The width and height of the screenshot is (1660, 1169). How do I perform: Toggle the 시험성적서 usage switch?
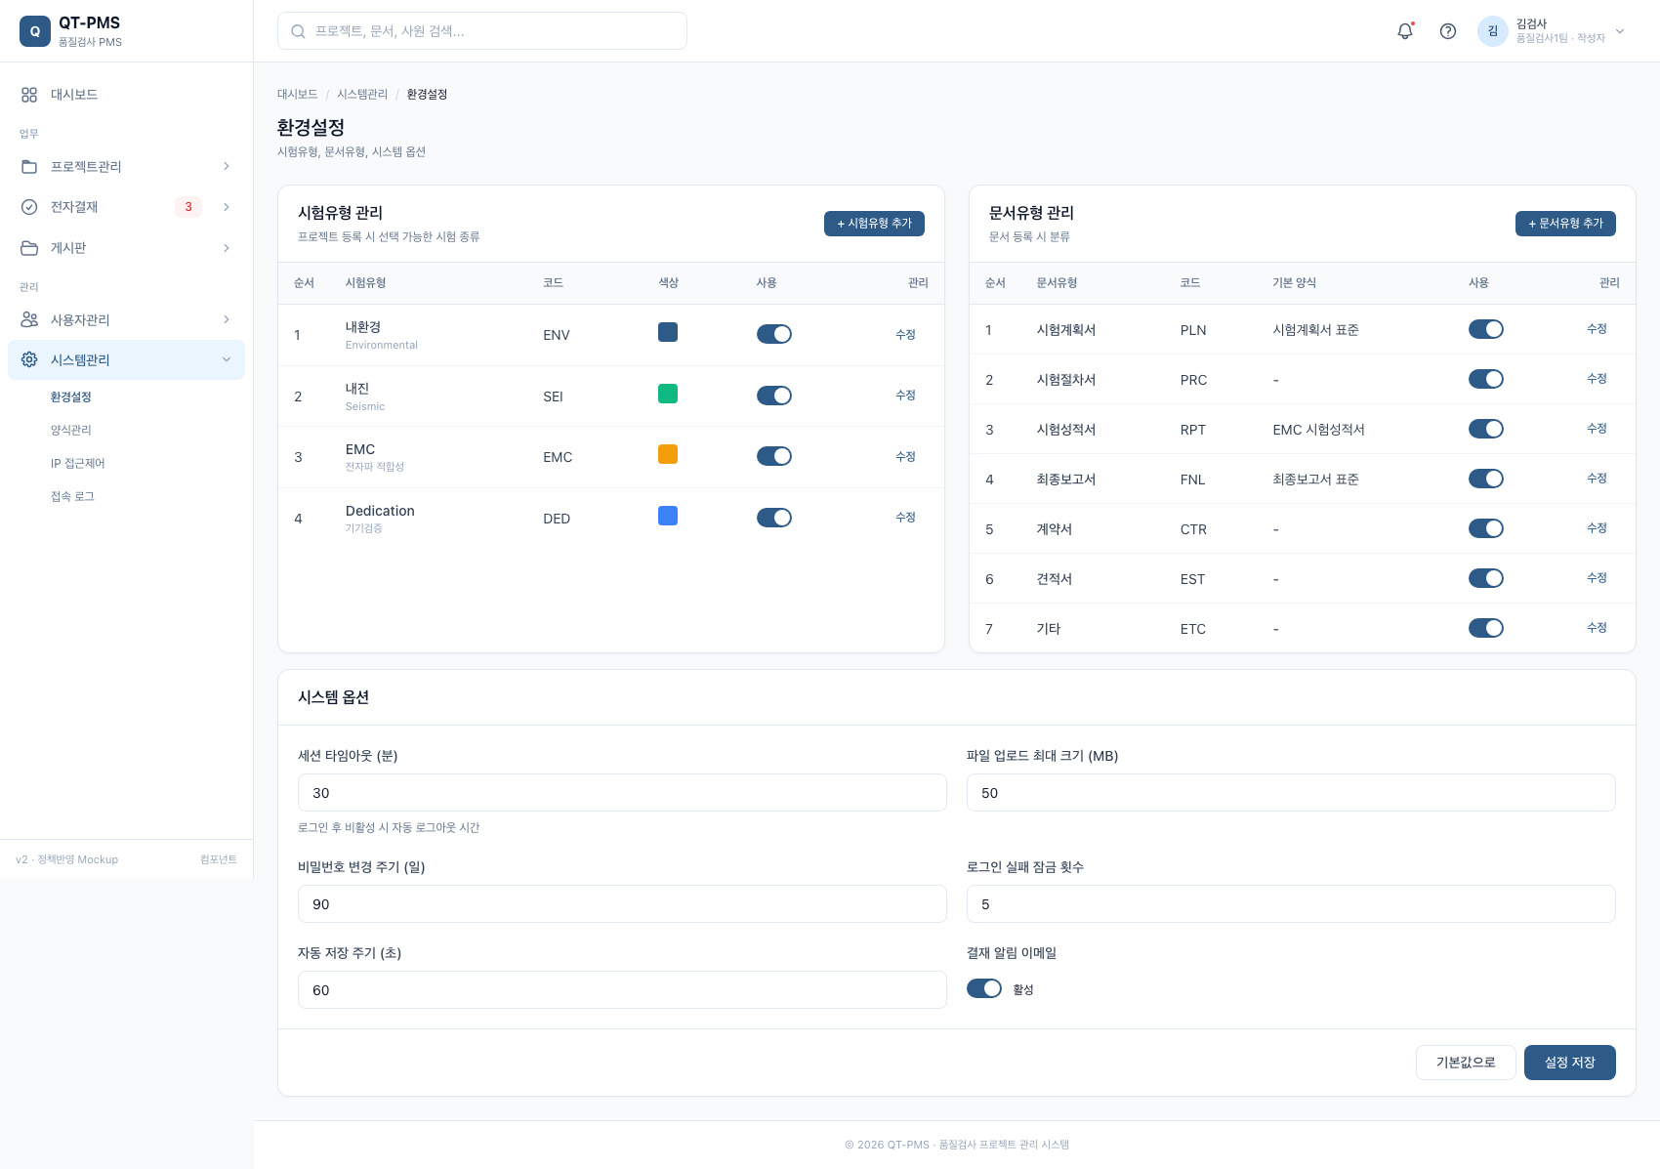pyautogui.click(x=1486, y=429)
